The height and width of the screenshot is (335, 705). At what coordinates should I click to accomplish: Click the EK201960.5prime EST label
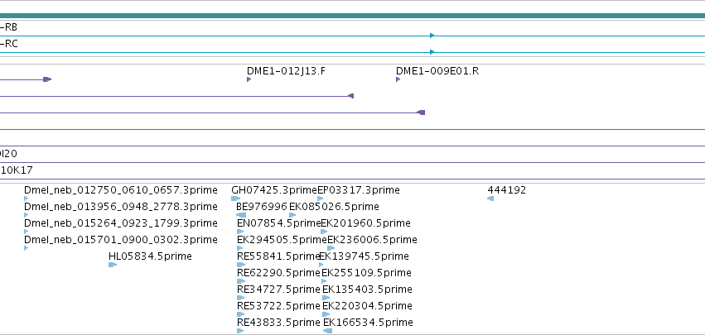(365, 223)
